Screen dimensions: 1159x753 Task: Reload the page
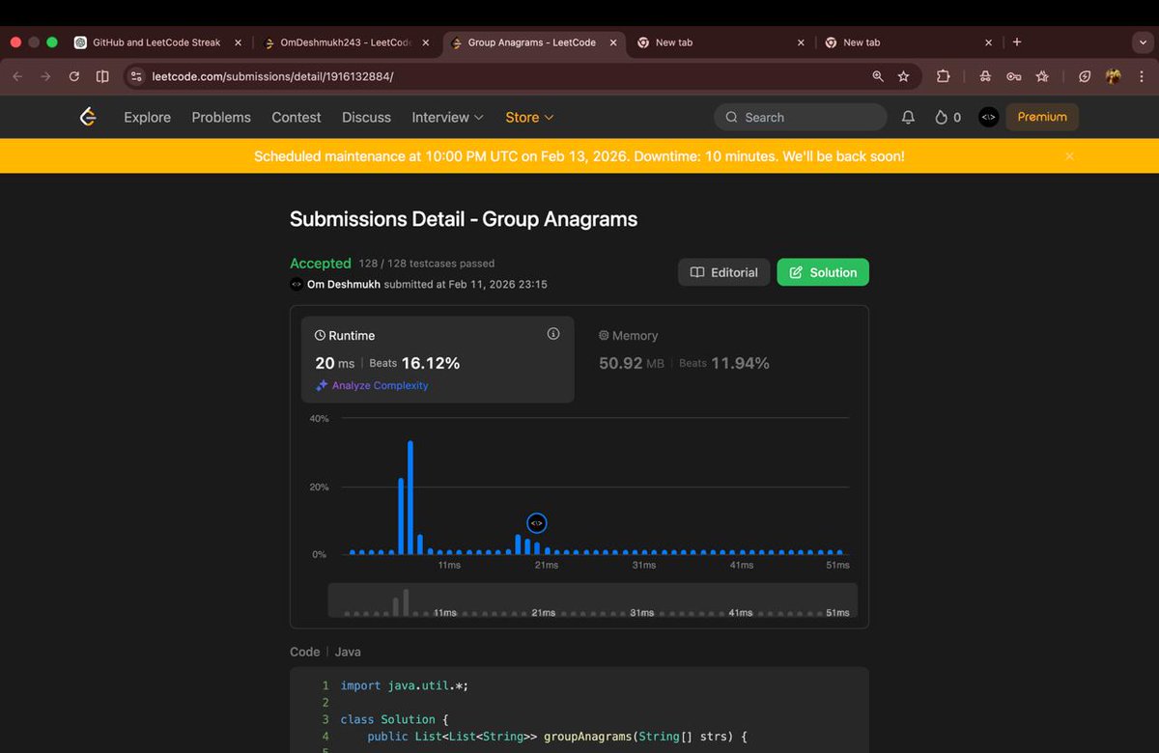pyautogui.click(x=74, y=76)
